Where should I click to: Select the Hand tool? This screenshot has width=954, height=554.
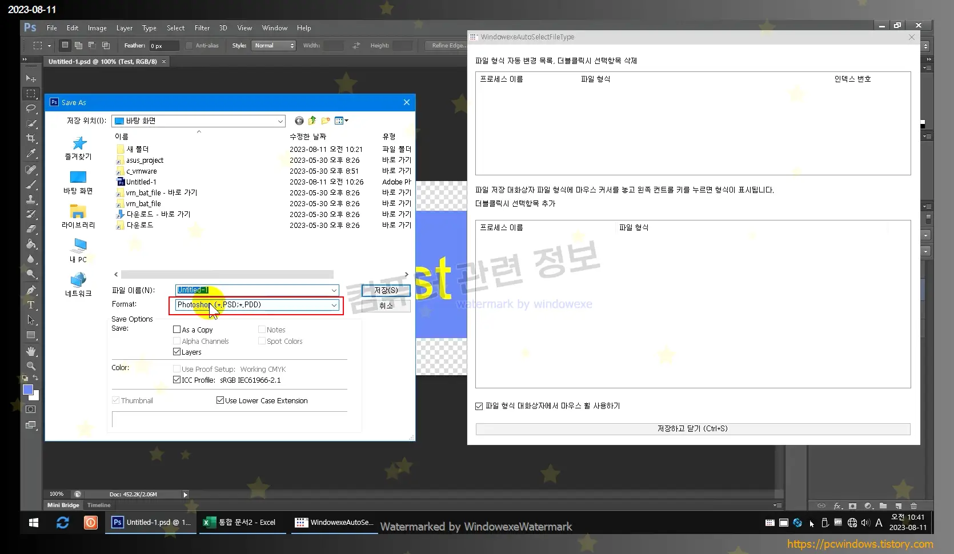(x=31, y=351)
